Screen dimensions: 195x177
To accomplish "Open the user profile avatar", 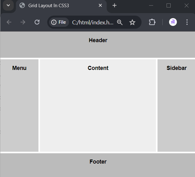I will point(173,22).
